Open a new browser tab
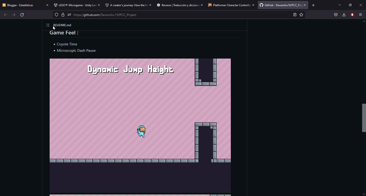The width and height of the screenshot is (366, 196). 313,5
